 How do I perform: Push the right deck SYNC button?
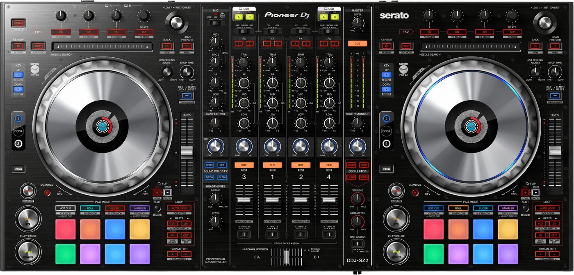pos(396,191)
